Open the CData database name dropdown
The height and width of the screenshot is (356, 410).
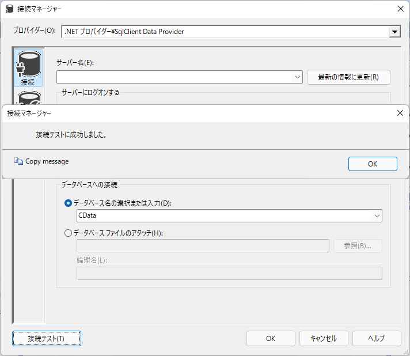point(377,216)
